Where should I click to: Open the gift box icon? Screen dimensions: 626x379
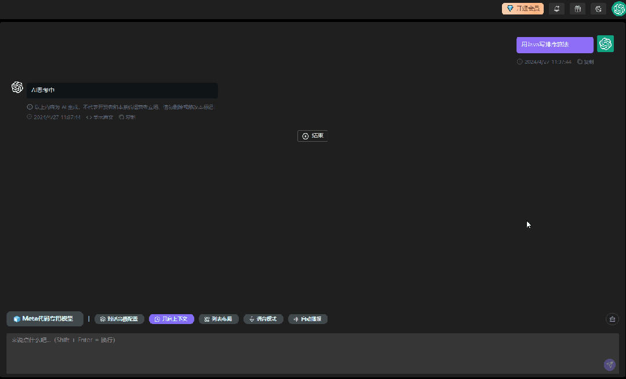577,8
